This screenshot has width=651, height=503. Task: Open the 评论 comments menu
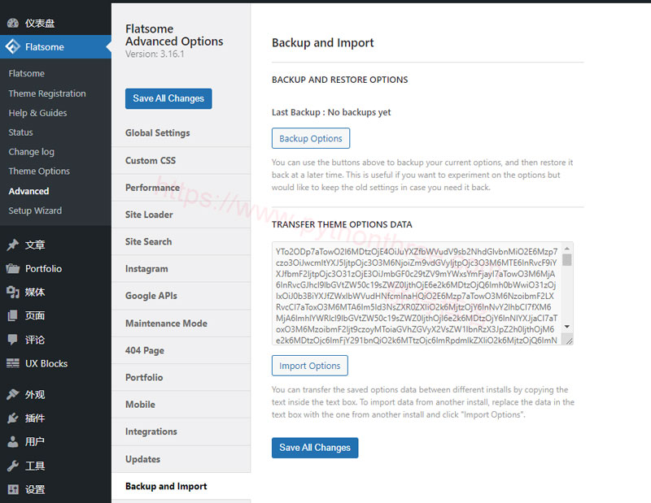point(55,340)
